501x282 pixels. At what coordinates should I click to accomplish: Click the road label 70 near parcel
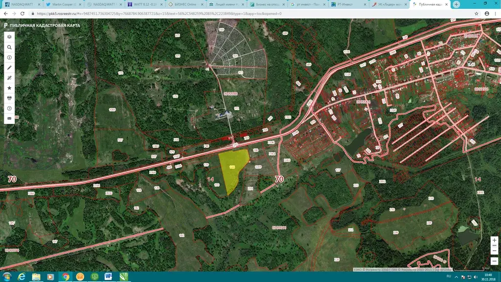point(279,179)
